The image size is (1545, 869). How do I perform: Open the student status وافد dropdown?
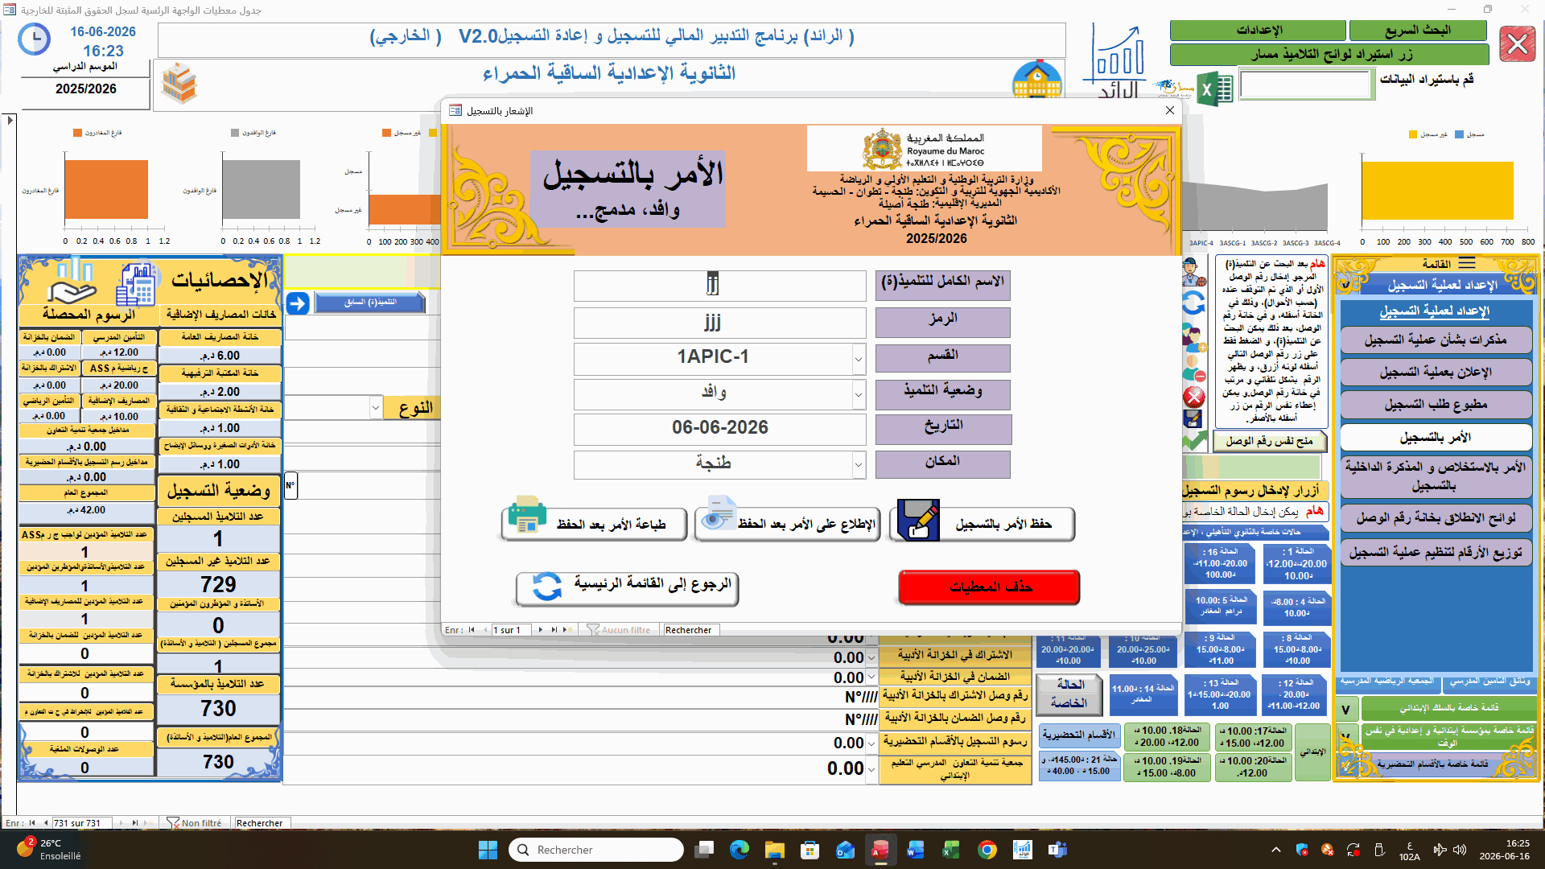click(859, 394)
